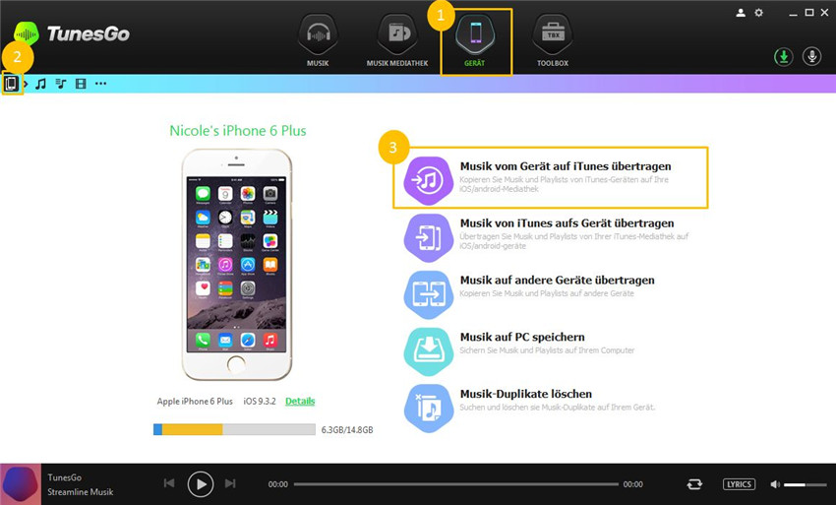Toggle the Lyrics display
The width and height of the screenshot is (836, 505).
[739, 484]
